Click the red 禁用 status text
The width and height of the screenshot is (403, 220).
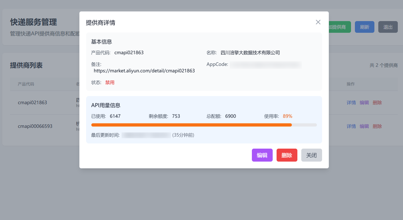tap(110, 82)
